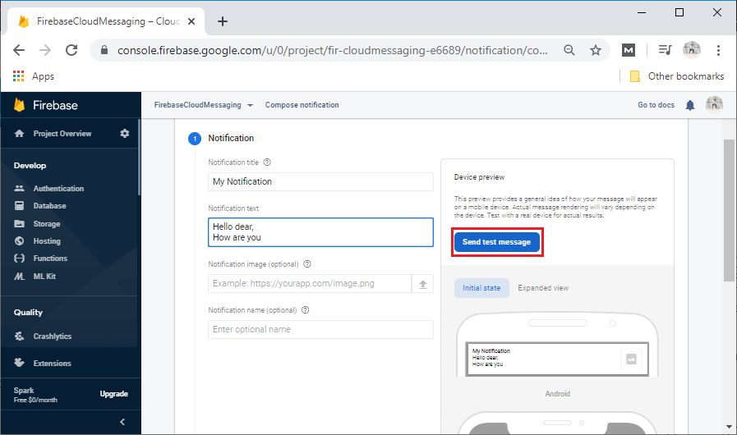Image resolution: width=737 pixels, height=435 pixels.
Task: Click the Notification name optional field
Action: pos(320,329)
